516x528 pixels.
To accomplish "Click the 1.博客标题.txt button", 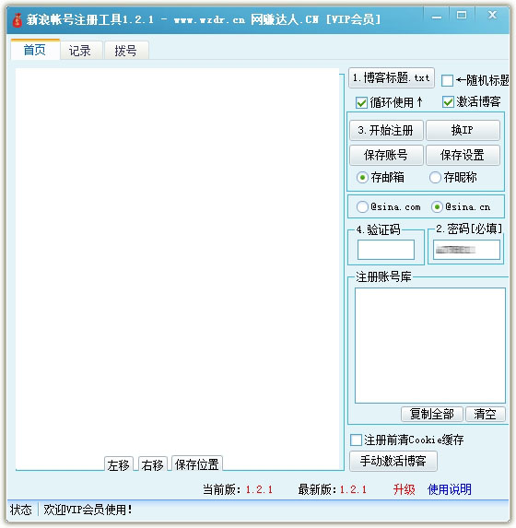I will 392,77.
